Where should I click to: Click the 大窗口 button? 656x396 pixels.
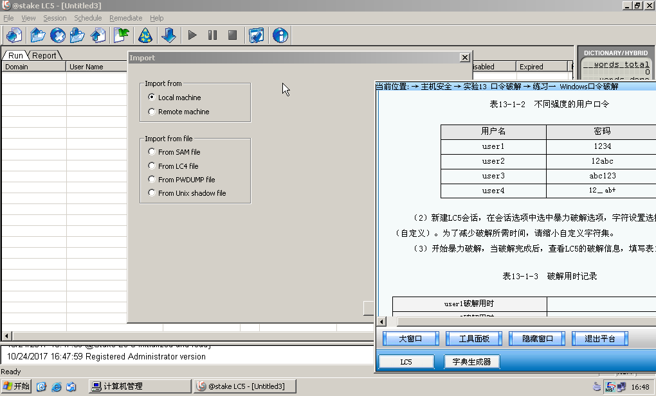pos(410,339)
